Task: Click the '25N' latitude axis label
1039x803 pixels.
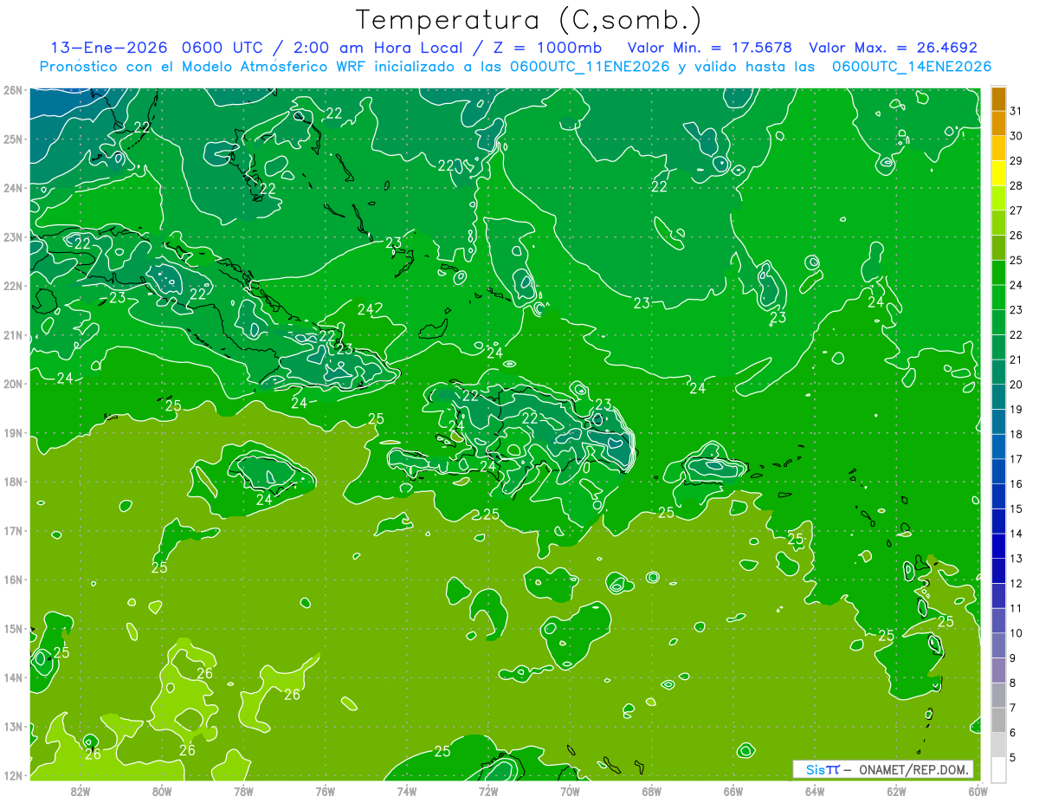Action: tap(13, 139)
